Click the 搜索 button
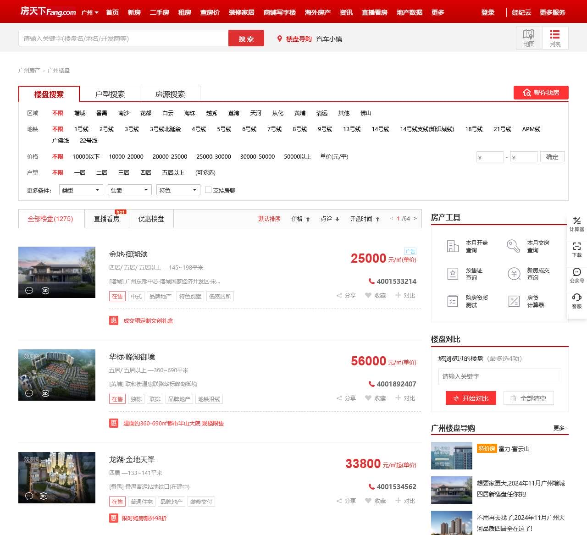 click(x=246, y=39)
